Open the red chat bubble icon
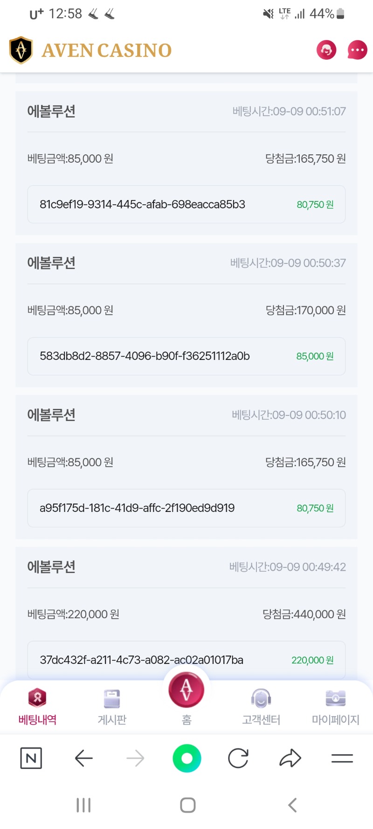Screen dimensions: 373x829 coord(357,50)
